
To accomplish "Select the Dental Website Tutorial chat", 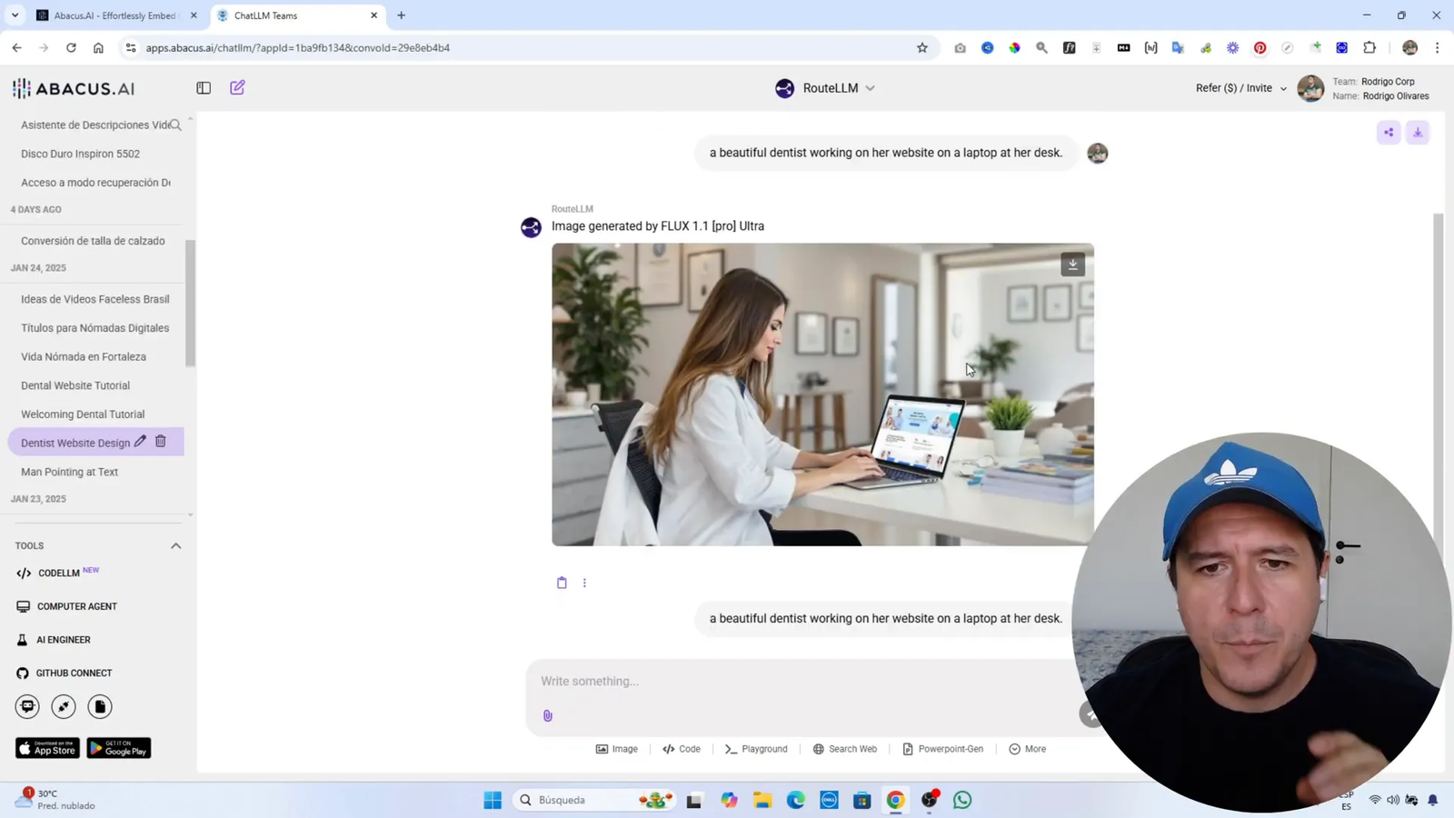I will (75, 385).
